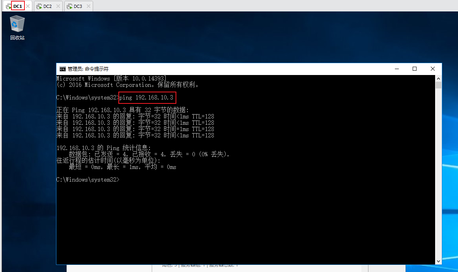The image size is (458, 272).
Task: Switch to the DC2 tab
Action: pyautogui.click(x=47, y=6)
